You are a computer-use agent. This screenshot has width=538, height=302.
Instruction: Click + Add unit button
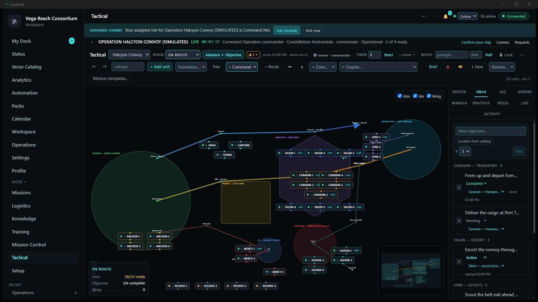pyautogui.click(x=160, y=67)
